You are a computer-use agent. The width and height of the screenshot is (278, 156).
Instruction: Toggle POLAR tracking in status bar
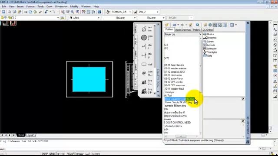[70, 154]
